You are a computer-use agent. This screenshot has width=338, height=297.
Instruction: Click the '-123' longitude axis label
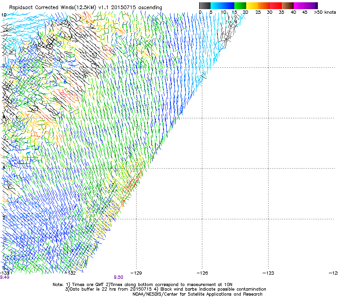pos(268,273)
